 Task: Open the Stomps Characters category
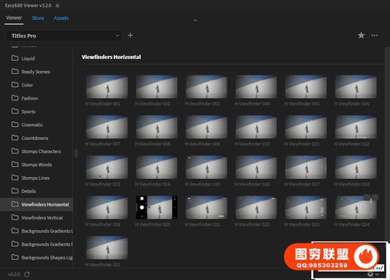click(41, 151)
